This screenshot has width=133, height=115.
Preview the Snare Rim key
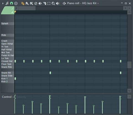[x=8, y=67]
